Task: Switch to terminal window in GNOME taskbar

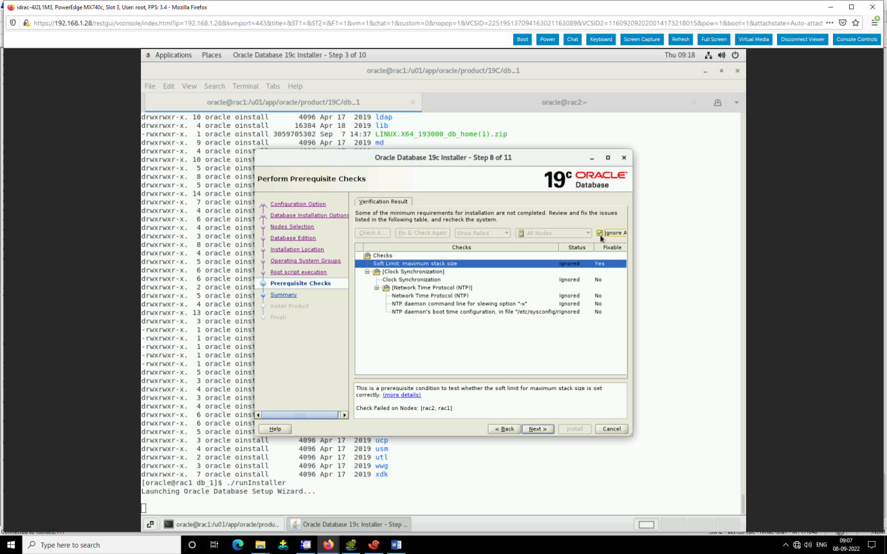Action: coord(221,524)
